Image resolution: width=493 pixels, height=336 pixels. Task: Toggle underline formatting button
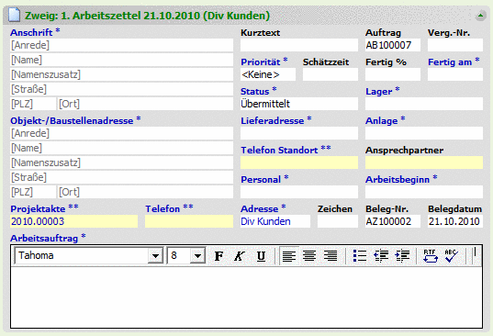tap(261, 256)
